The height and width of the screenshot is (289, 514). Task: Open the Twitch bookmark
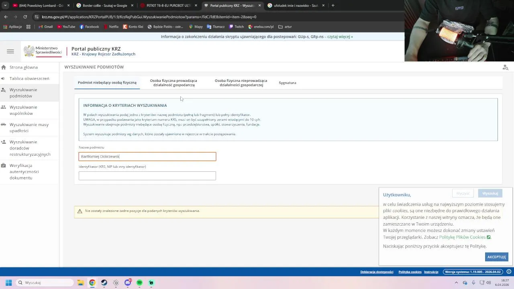(236, 27)
